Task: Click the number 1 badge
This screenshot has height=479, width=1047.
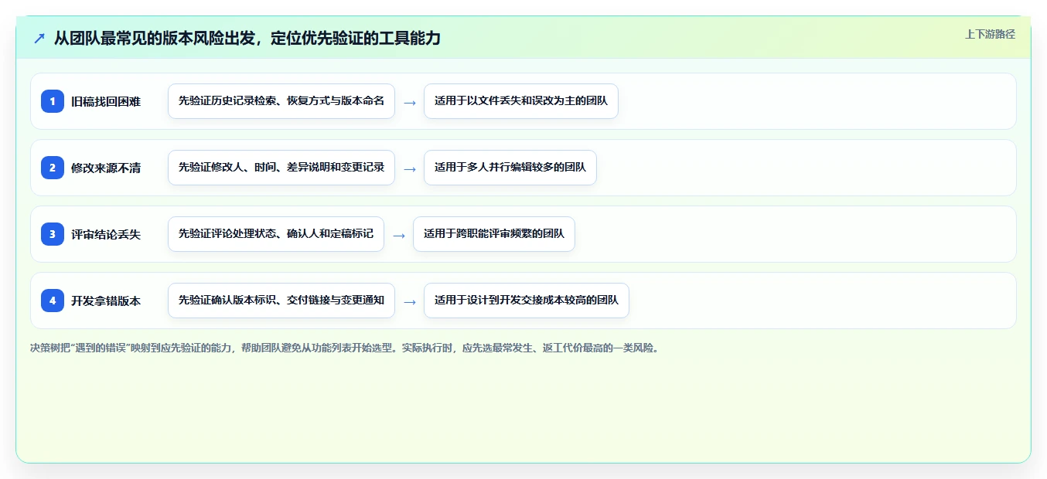Action: (53, 101)
